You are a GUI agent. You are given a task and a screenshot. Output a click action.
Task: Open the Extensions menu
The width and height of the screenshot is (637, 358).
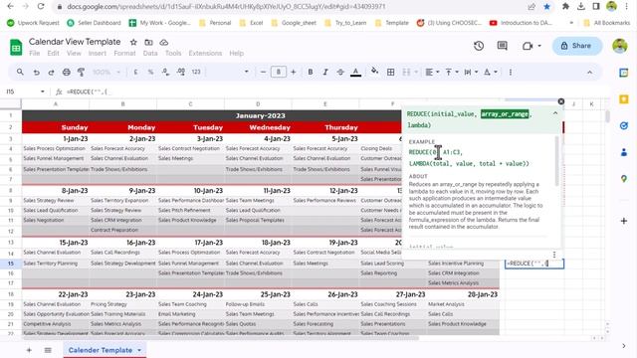click(x=205, y=53)
